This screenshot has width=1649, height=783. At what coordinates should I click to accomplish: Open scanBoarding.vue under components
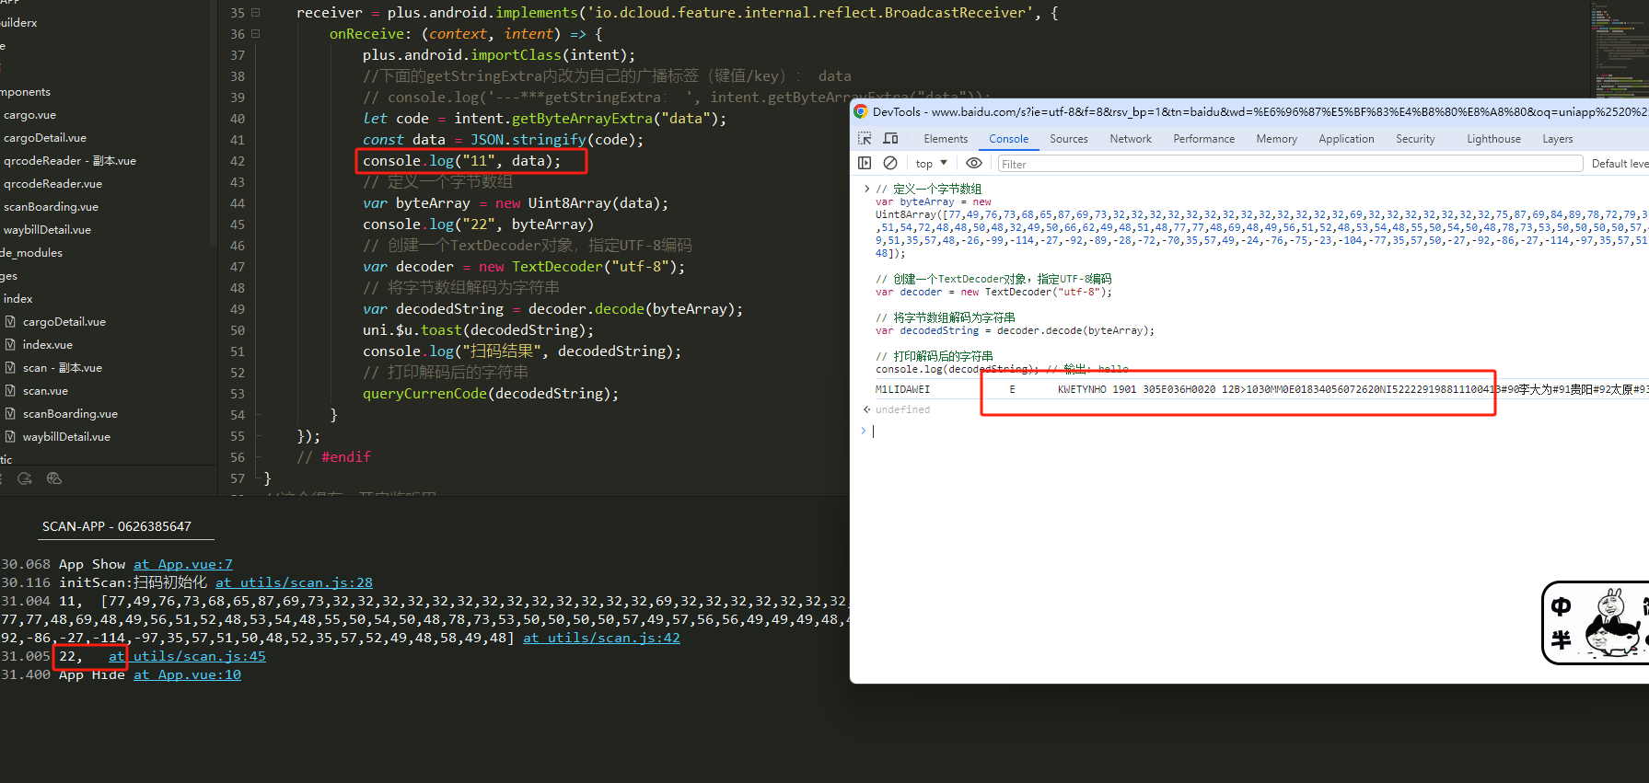[51, 207]
